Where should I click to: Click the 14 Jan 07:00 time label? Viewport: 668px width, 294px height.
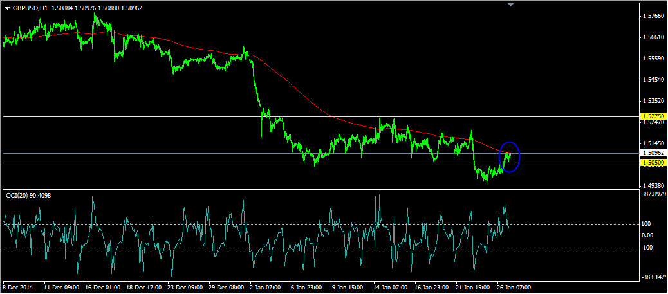[x=390, y=288]
